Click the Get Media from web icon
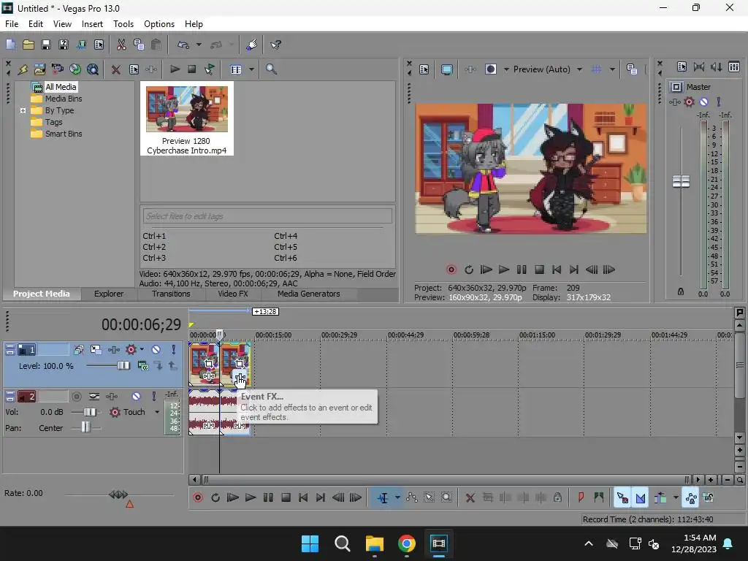The height and width of the screenshot is (561, 748). pyautogui.click(x=75, y=69)
